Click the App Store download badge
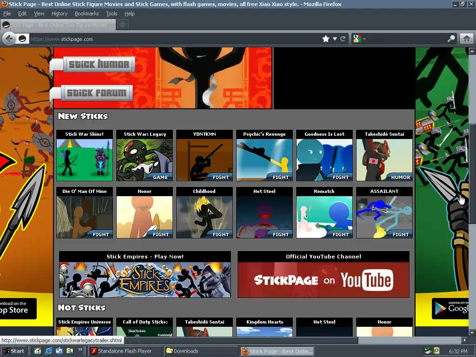 [18, 309]
